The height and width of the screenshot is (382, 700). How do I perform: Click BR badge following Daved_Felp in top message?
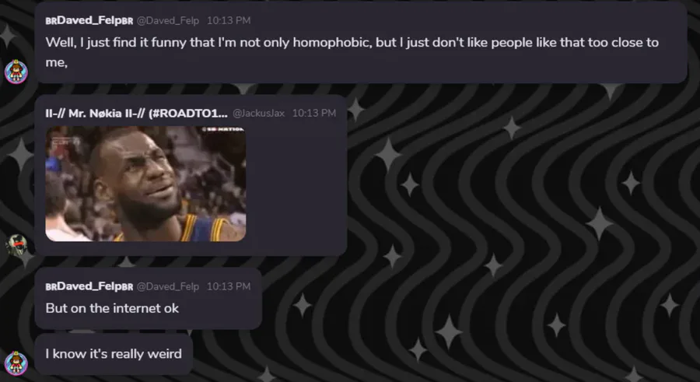(x=128, y=21)
